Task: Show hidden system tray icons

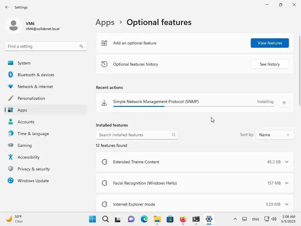Action: click(x=235, y=219)
